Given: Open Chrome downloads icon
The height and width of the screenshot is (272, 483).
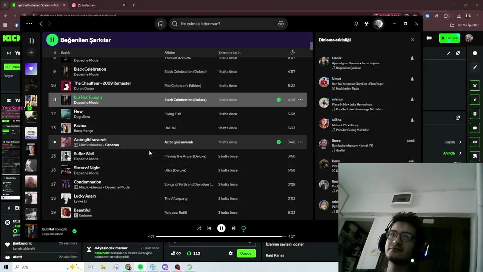Looking at the screenshot, I should coord(459,16).
